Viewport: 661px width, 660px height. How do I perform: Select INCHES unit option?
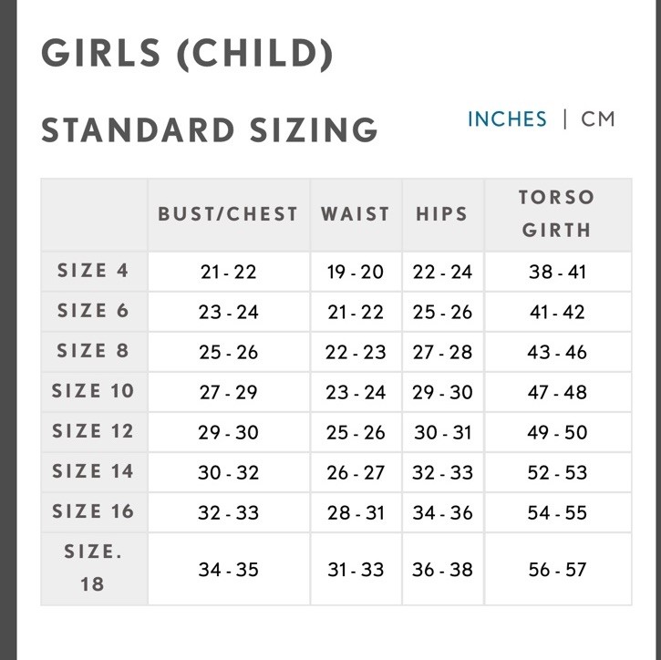pos(508,119)
